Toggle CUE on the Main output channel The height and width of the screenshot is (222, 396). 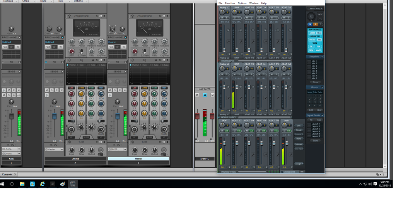(289, 131)
